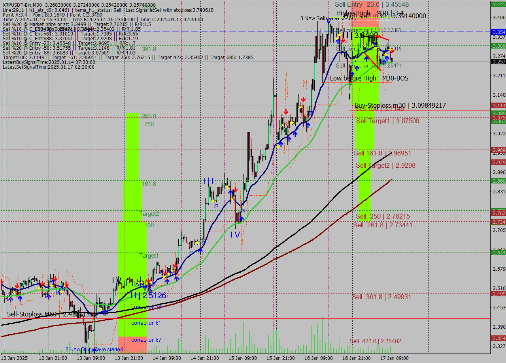Click the 'I I I' wave three label
Viewport: 506px width, 363px height.
coord(209,181)
